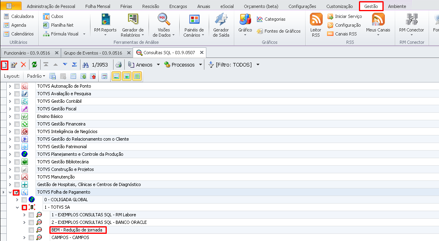Collapse TOTVS Folha de Pagamento node
The width and height of the screenshot is (439, 241).
click(10, 192)
